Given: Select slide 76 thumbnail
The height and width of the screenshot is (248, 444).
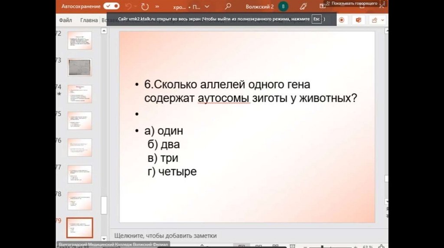Looking at the screenshot, I should point(80,147).
